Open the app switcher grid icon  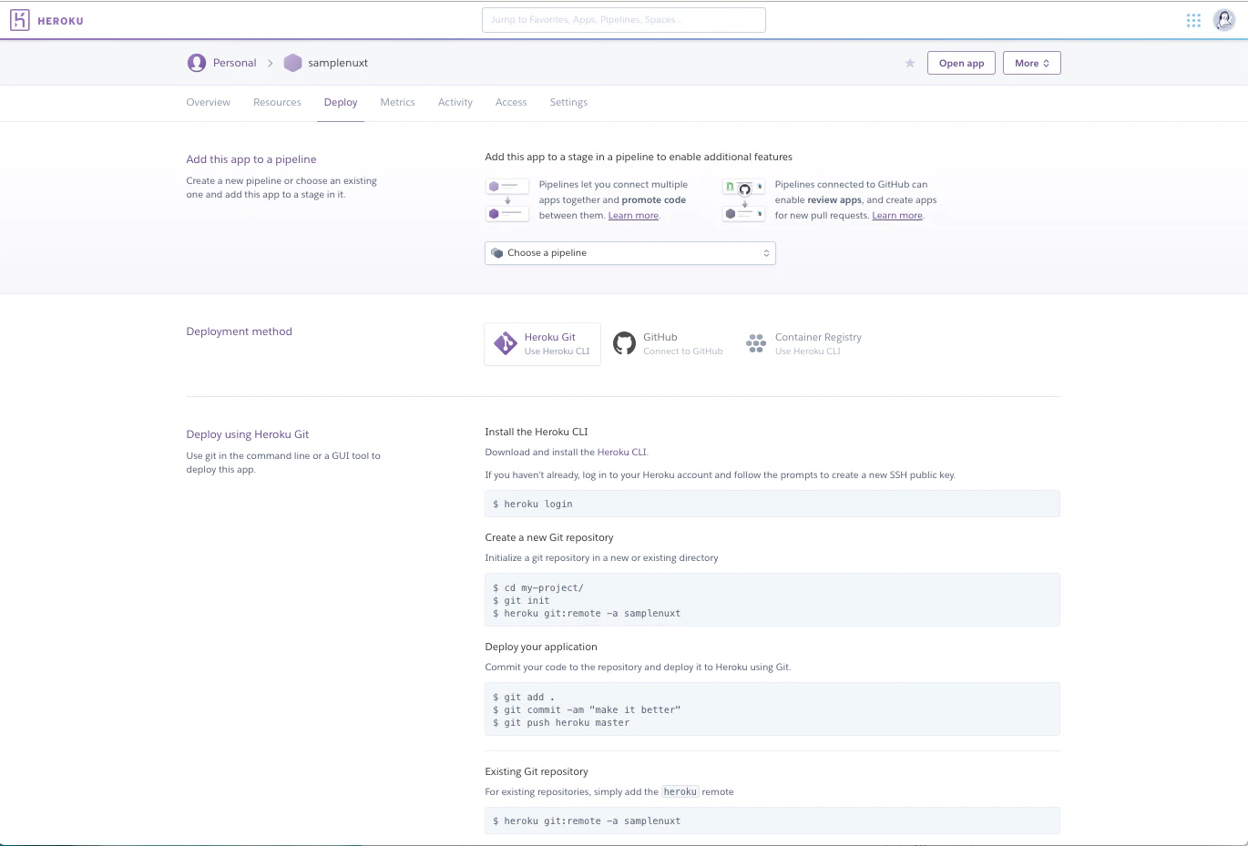click(x=1193, y=20)
